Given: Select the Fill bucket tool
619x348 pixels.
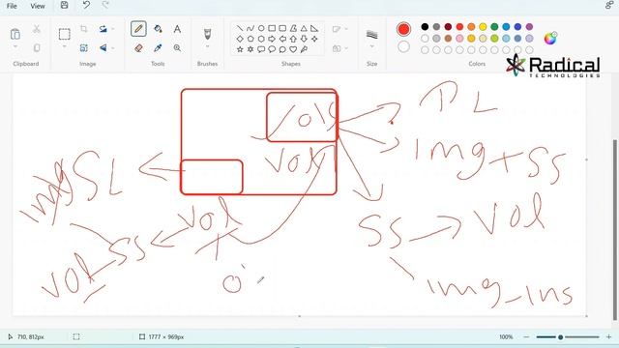Looking at the screenshot, I should pos(158,29).
